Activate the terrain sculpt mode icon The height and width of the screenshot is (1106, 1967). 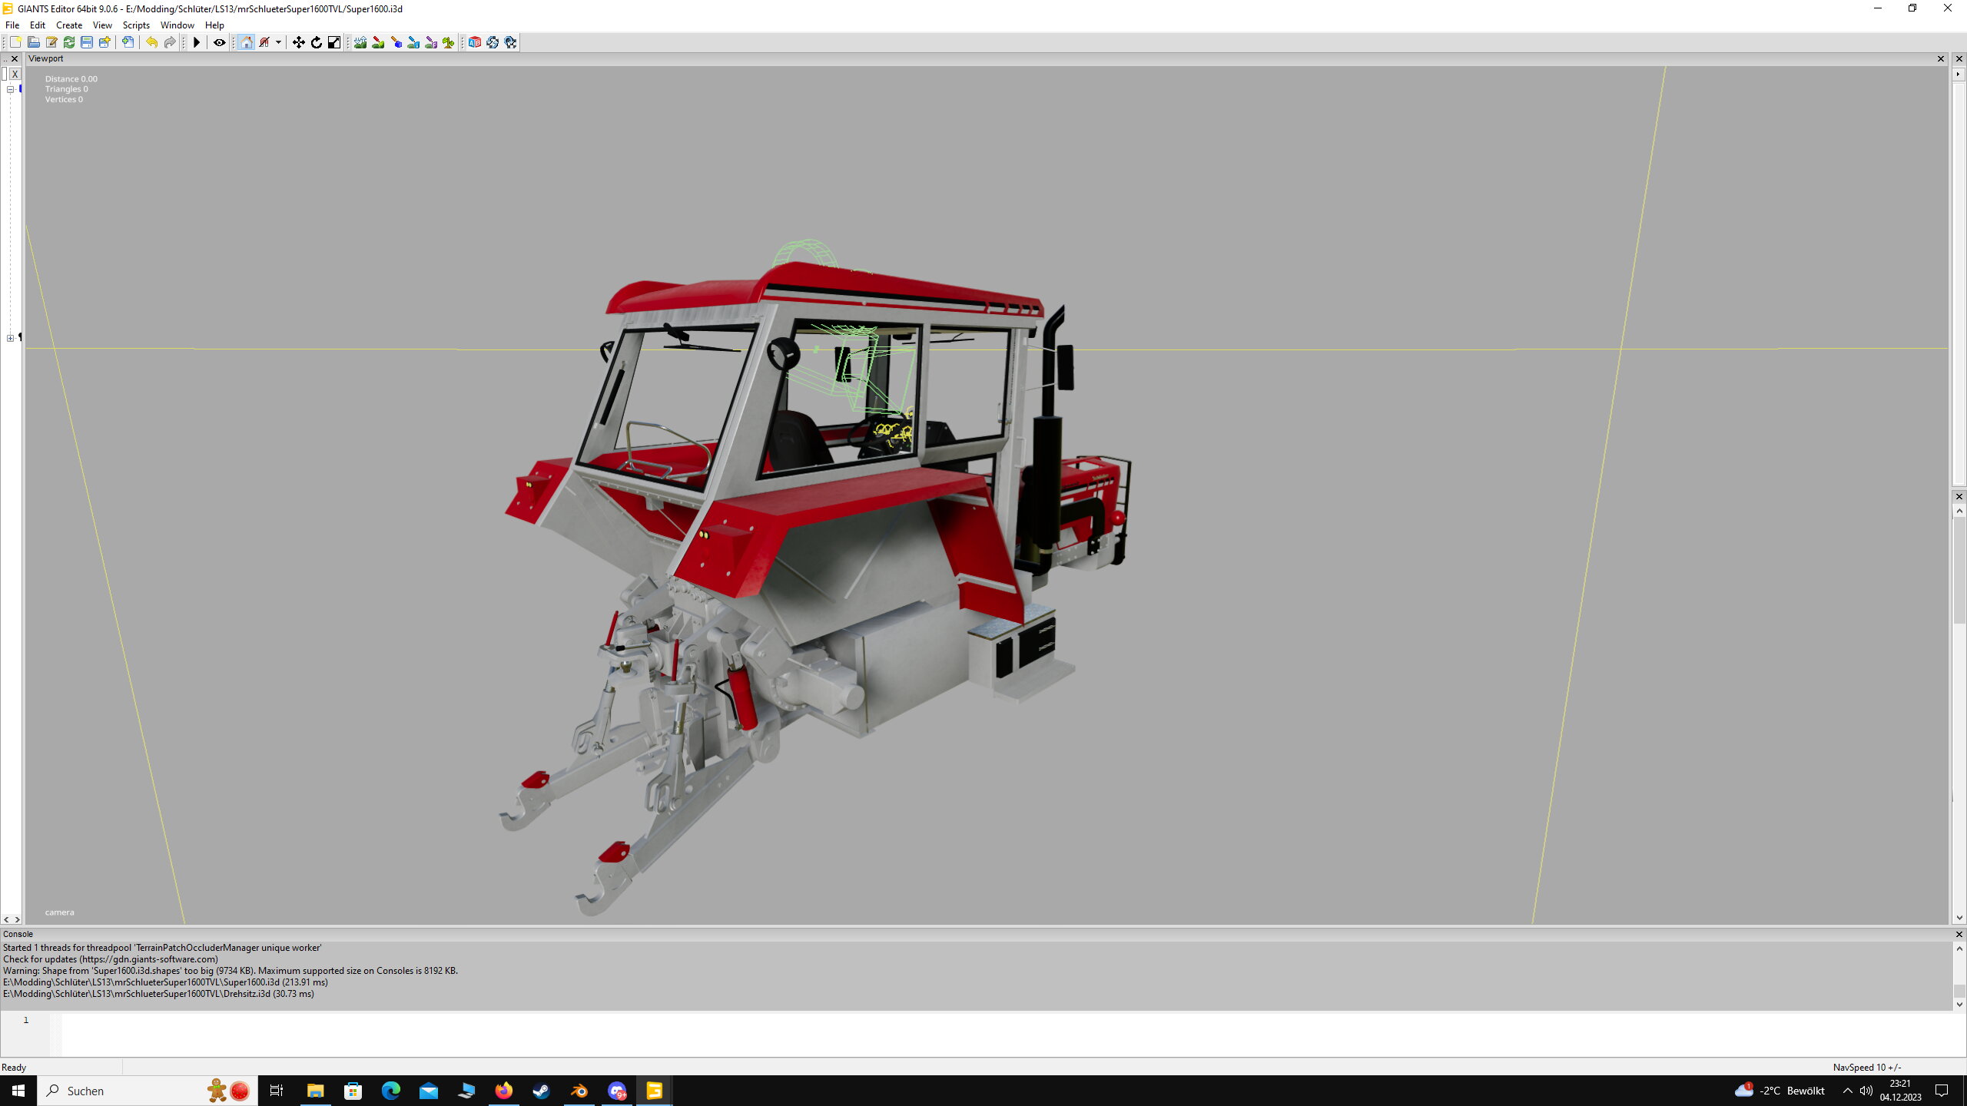pyautogui.click(x=360, y=42)
